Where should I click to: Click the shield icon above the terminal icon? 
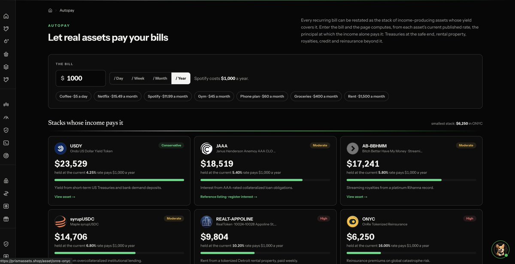pyautogui.click(x=6, y=130)
